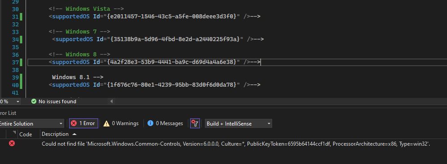
Task: Click the Code column header
Action: [26, 134]
